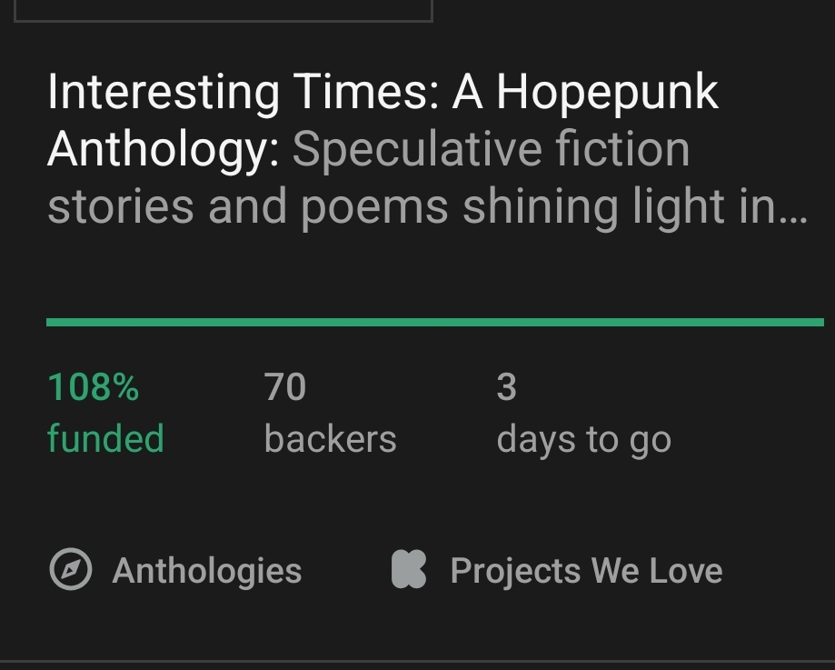Click the number 3 above days to go
This screenshot has width=835, height=670.
click(506, 387)
